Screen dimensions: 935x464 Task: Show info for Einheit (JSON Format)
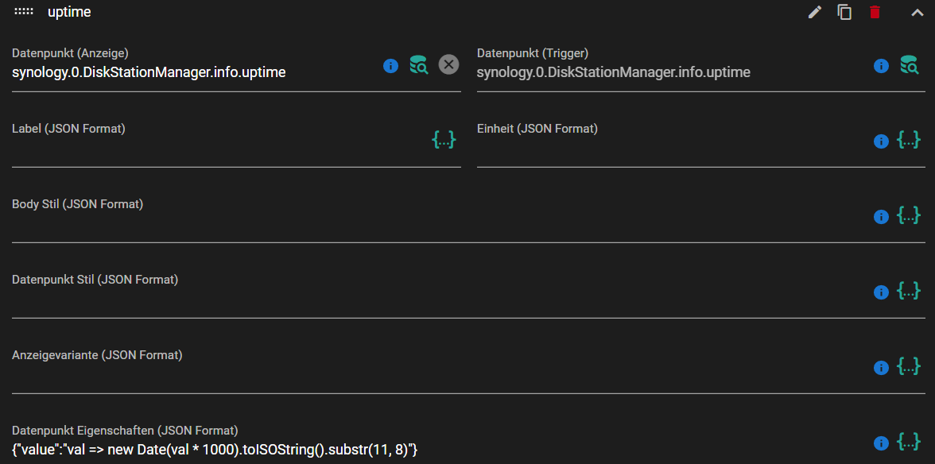pyautogui.click(x=881, y=141)
